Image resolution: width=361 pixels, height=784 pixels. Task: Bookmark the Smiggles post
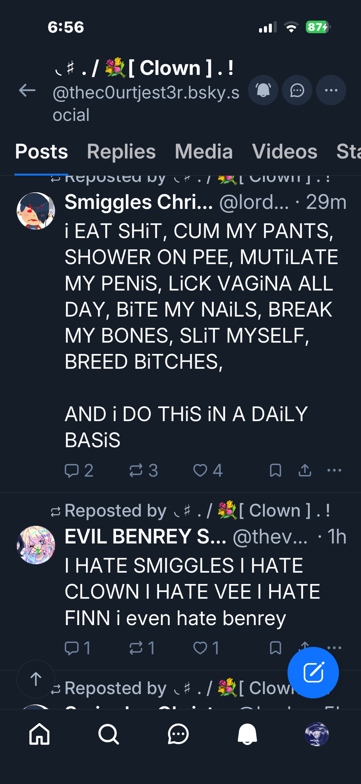[276, 470]
